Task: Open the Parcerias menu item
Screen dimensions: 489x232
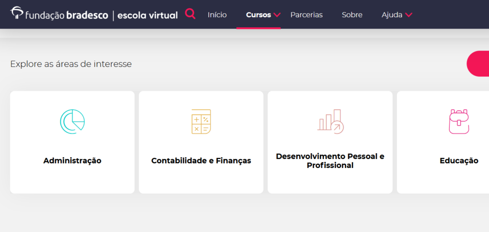Action: pyautogui.click(x=307, y=15)
